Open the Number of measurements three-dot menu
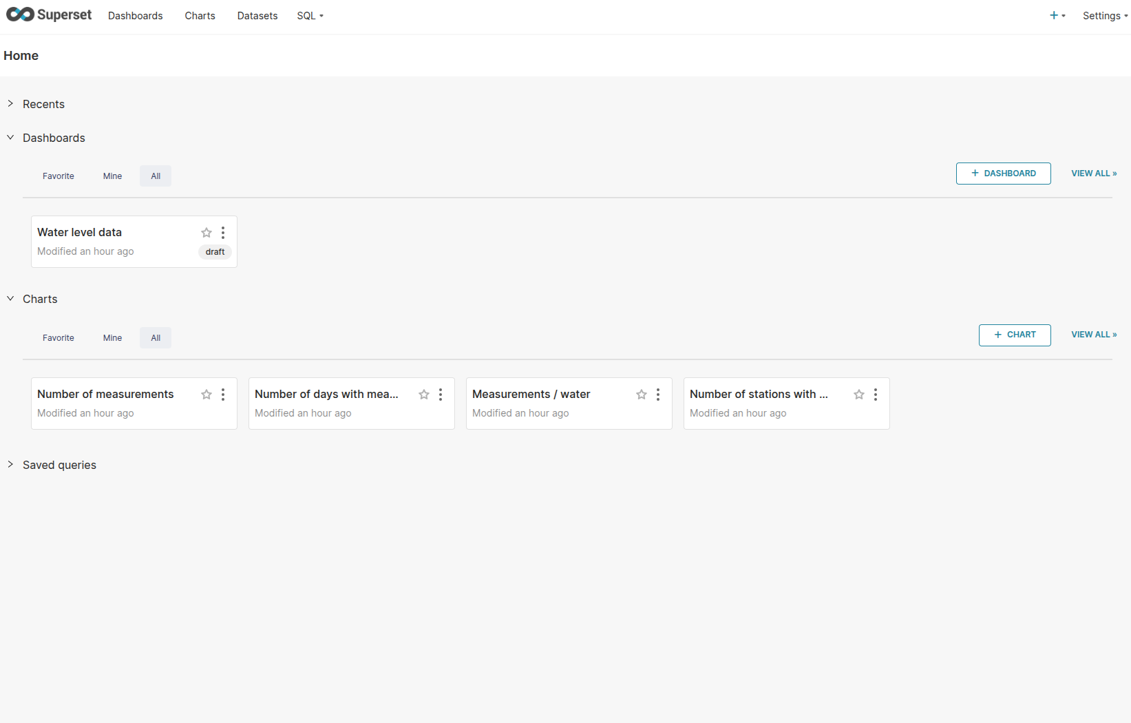 (x=223, y=395)
